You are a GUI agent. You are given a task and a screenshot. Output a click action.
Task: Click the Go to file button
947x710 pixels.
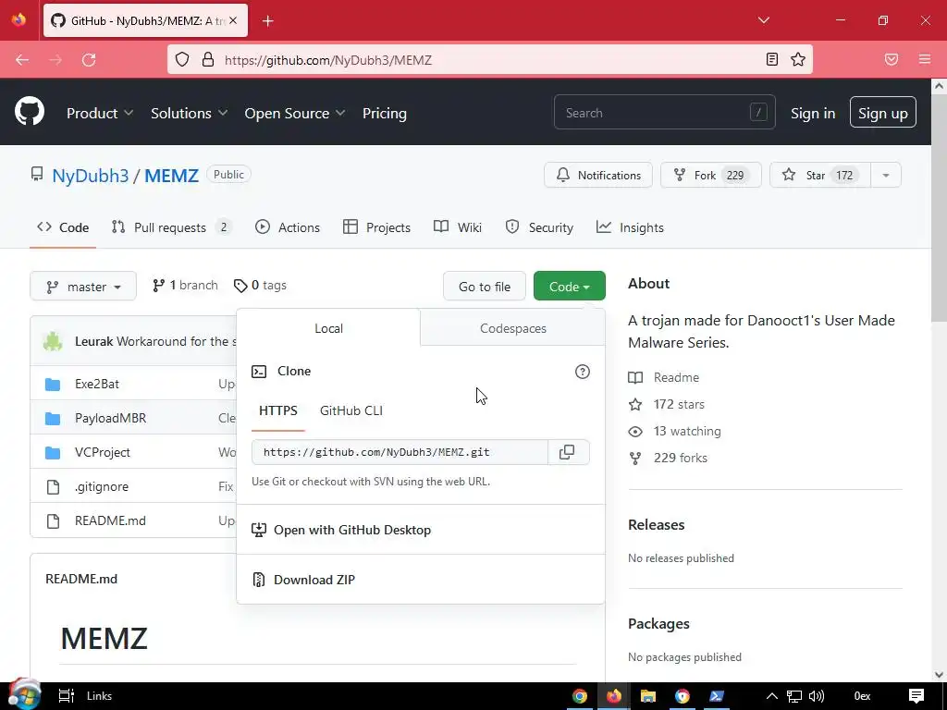coord(485,287)
